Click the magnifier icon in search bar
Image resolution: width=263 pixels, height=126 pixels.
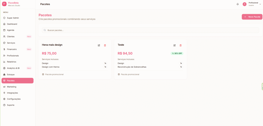[x=45, y=30]
